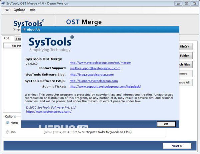Click the About Us dialog title icon
The image size is (200, 154).
[24, 29]
